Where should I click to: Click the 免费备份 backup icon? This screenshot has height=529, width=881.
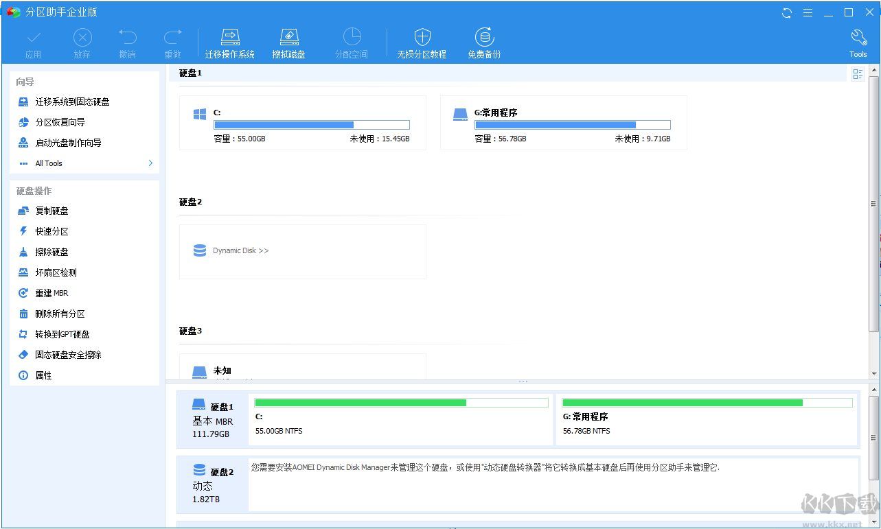pos(485,41)
